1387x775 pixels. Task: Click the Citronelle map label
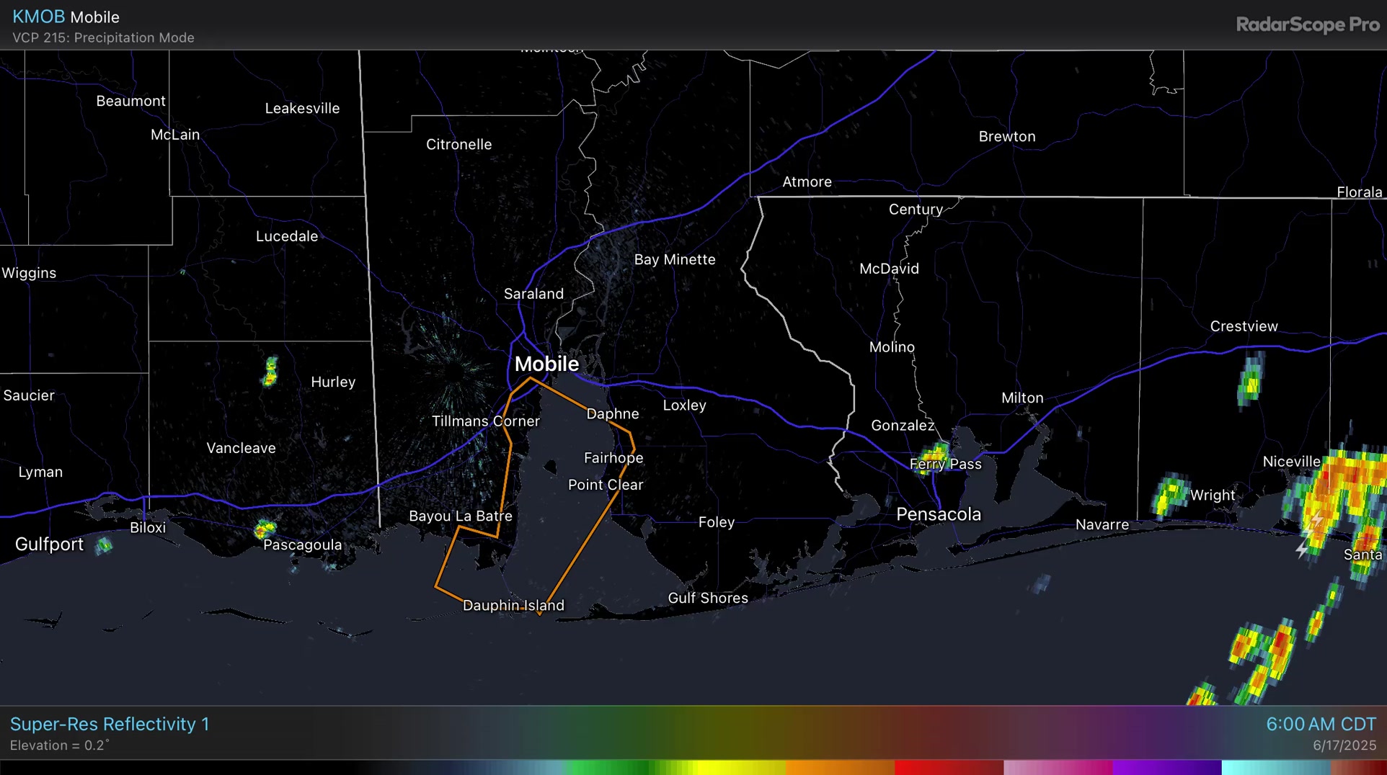coord(459,145)
